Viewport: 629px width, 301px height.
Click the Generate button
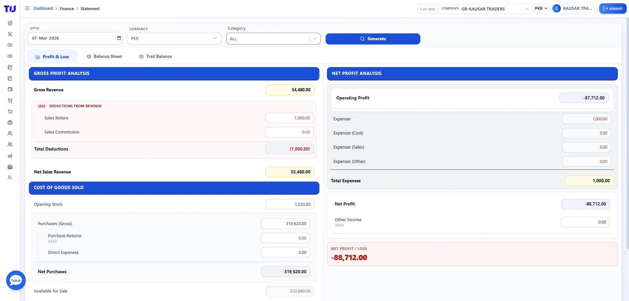click(373, 39)
